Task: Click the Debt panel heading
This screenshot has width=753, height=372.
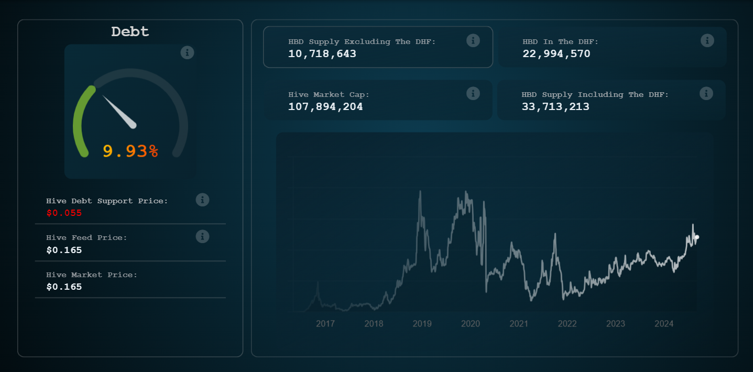Action: click(130, 31)
